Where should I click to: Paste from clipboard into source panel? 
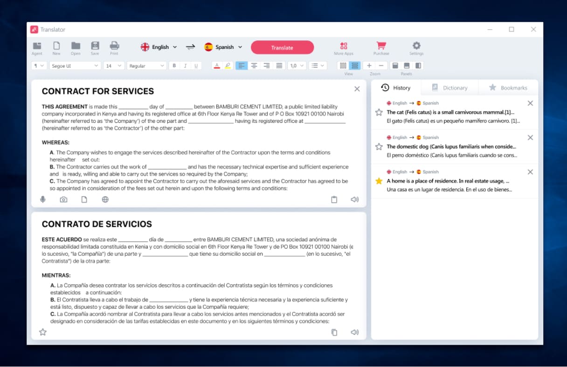coord(334,200)
